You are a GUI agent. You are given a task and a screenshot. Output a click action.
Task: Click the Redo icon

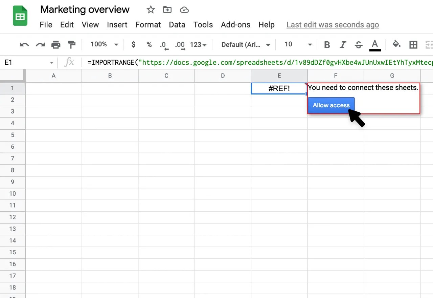click(40, 44)
